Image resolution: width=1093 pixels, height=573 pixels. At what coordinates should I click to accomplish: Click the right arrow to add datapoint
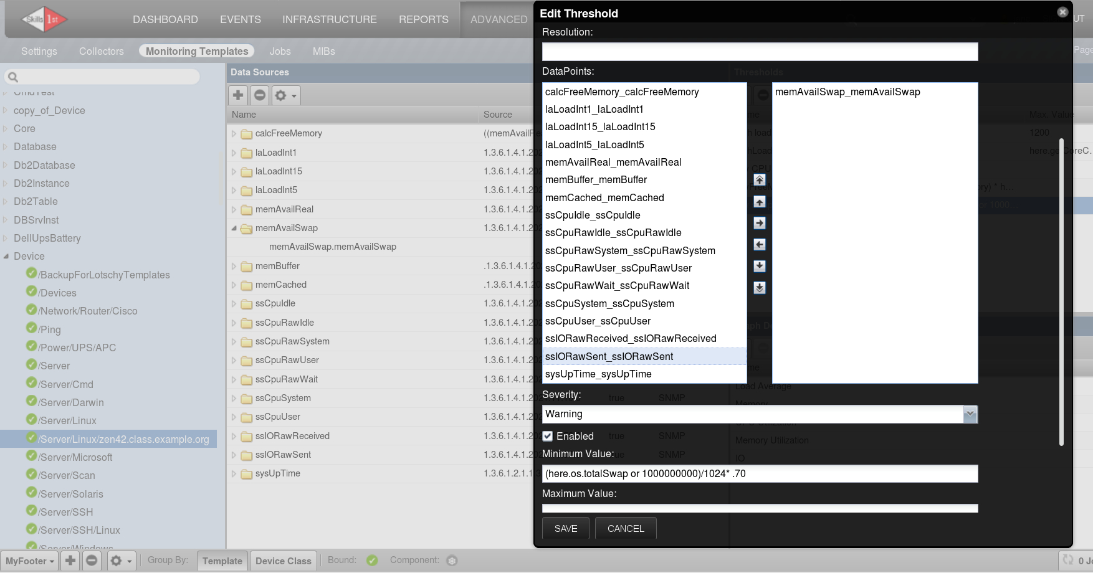[x=759, y=223]
